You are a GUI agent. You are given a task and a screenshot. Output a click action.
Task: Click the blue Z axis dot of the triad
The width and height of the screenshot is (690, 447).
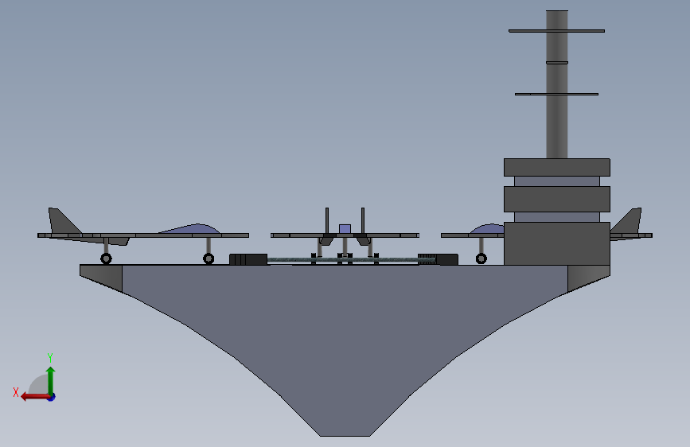(52, 397)
